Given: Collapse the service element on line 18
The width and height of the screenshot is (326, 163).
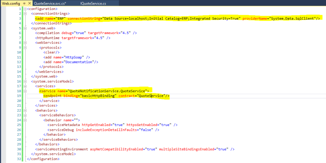Looking at the screenshot, I should [25, 91].
